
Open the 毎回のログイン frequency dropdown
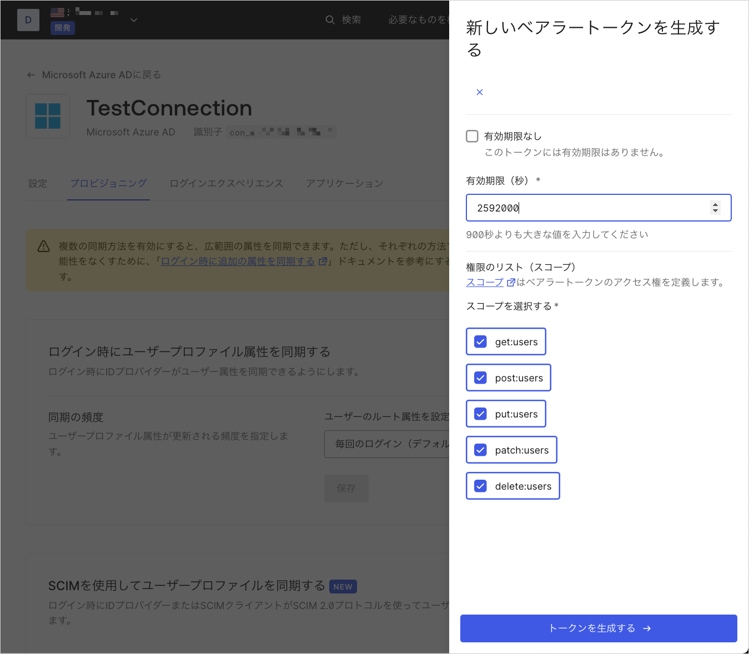pyautogui.click(x=389, y=444)
